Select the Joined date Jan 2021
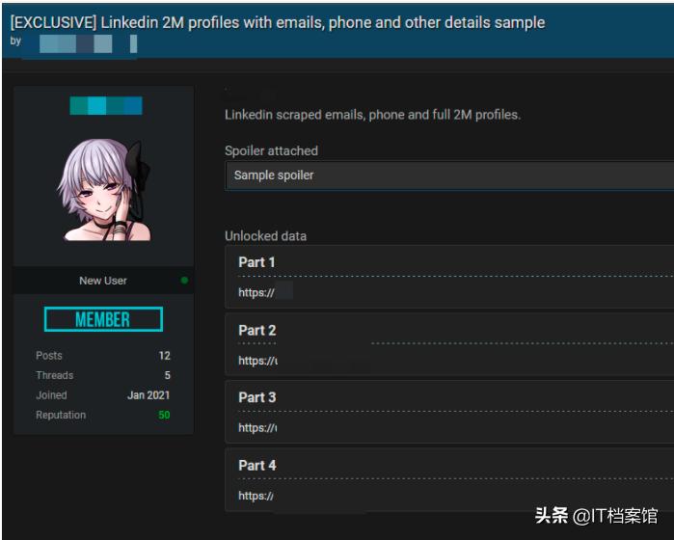Viewport: 674px width, 540px height. [148, 395]
